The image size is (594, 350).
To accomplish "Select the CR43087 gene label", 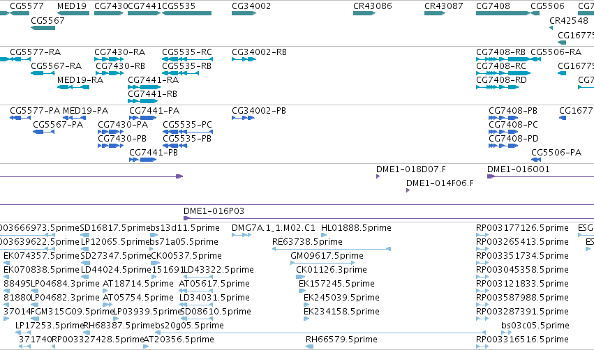I will (444, 6).
